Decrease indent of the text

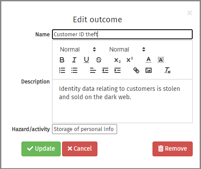pos(105,70)
